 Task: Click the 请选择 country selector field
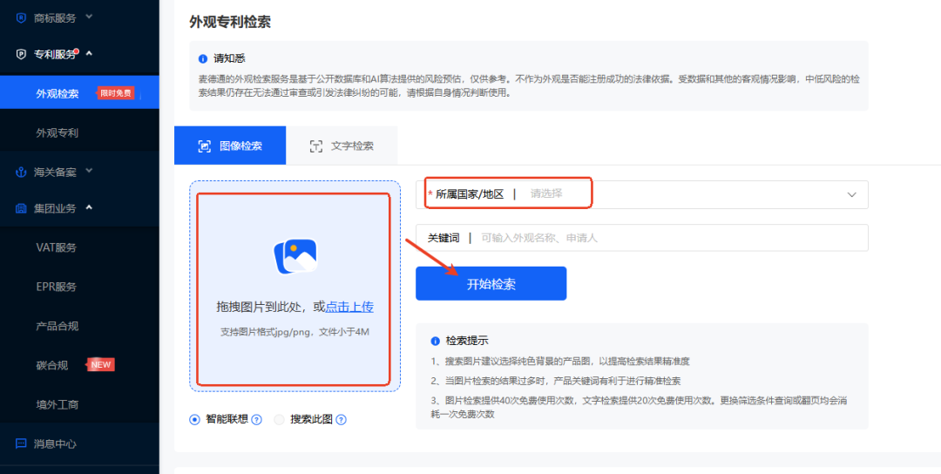coord(641,194)
